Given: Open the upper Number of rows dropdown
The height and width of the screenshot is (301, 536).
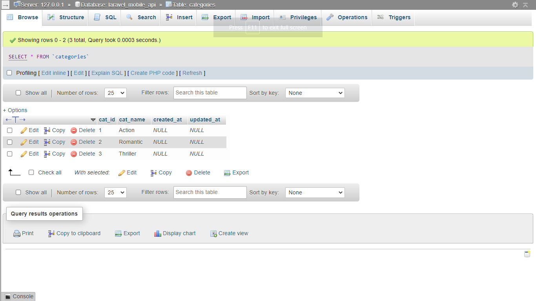Looking at the screenshot, I should (115, 93).
